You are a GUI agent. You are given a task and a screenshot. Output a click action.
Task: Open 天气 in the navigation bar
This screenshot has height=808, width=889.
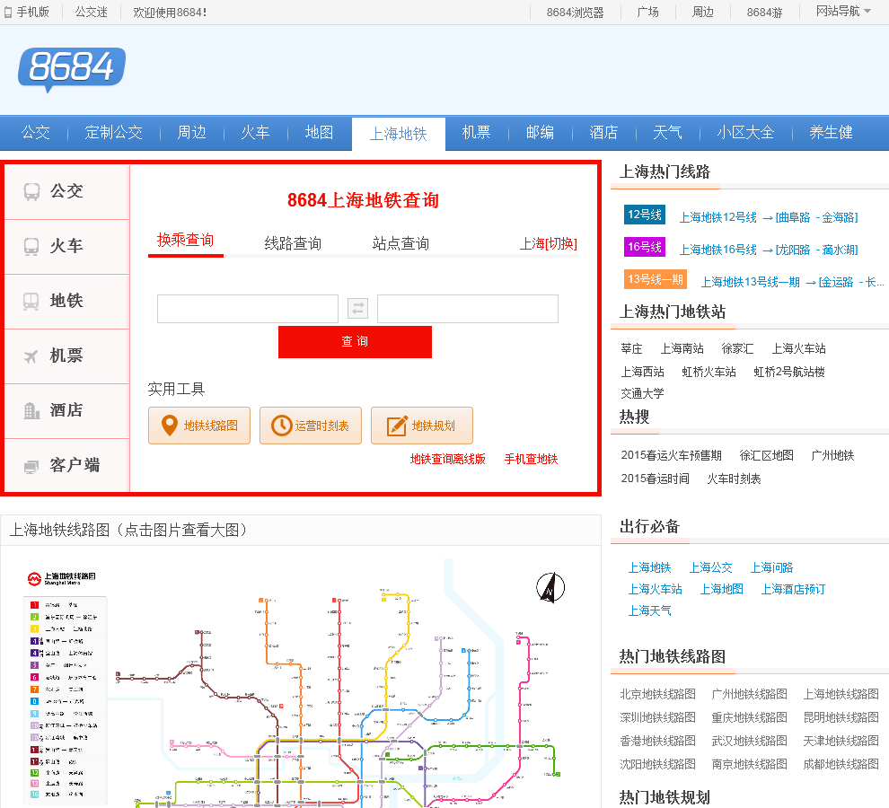click(x=667, y=133)
